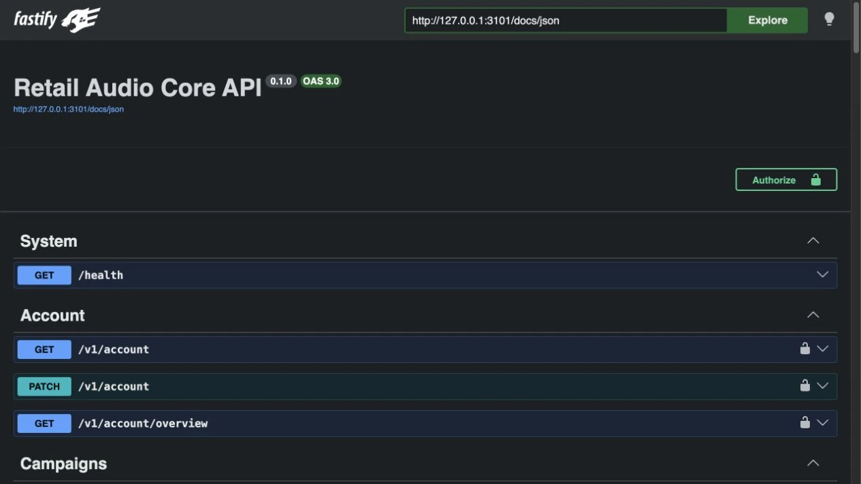Click the OAS 3.0 badge
861x484 pixels.
tap(321, 81)
